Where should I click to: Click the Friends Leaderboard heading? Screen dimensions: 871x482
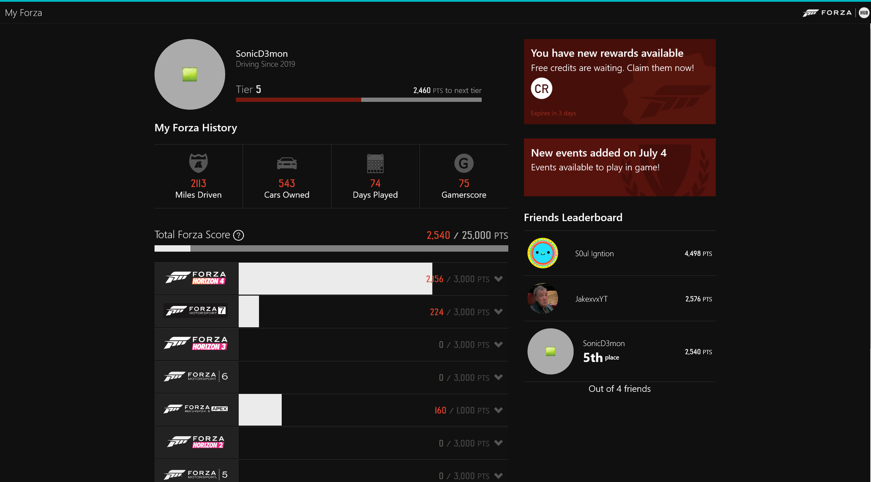573,218
